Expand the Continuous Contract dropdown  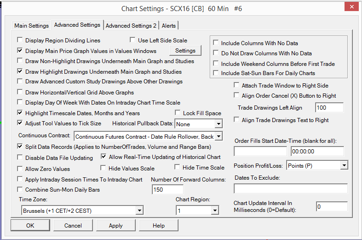(218, 136)
